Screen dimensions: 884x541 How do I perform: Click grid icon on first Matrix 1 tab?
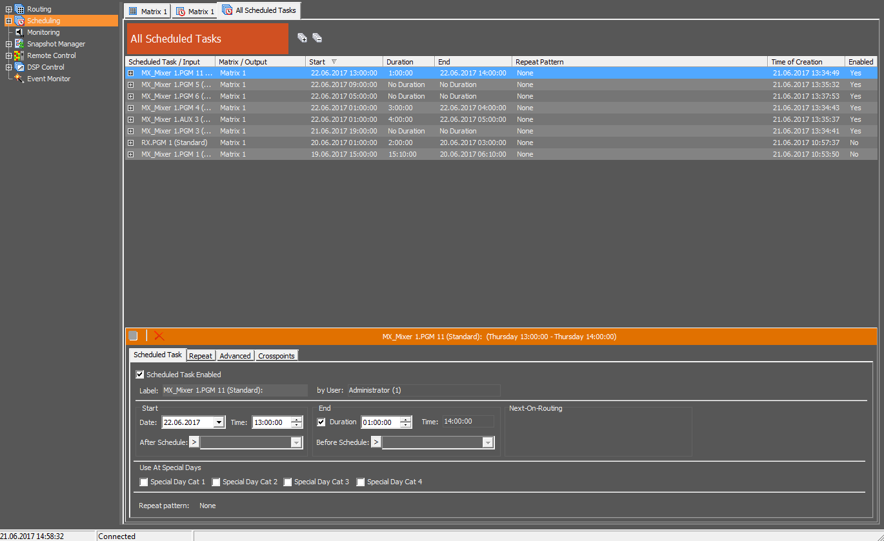pos(133,12)
